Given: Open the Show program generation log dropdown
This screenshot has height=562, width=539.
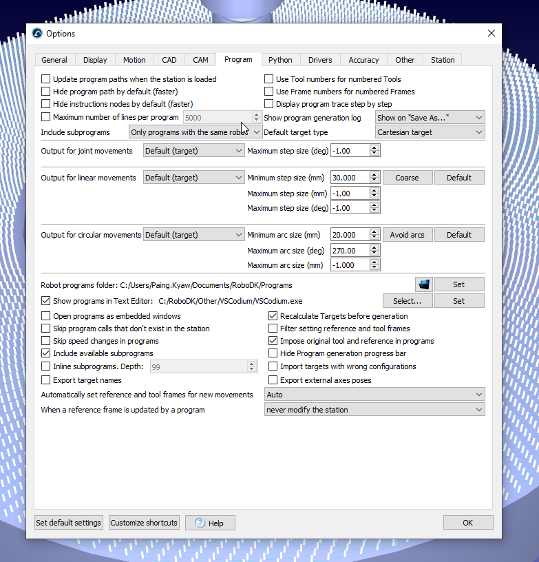Looking at the screenshot, I should pos(430,118).
